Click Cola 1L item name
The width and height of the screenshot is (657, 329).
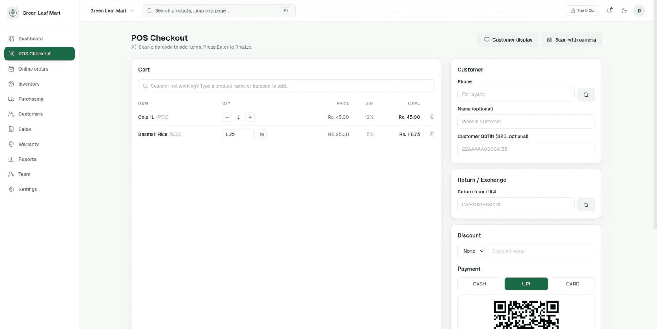(146, 117)
